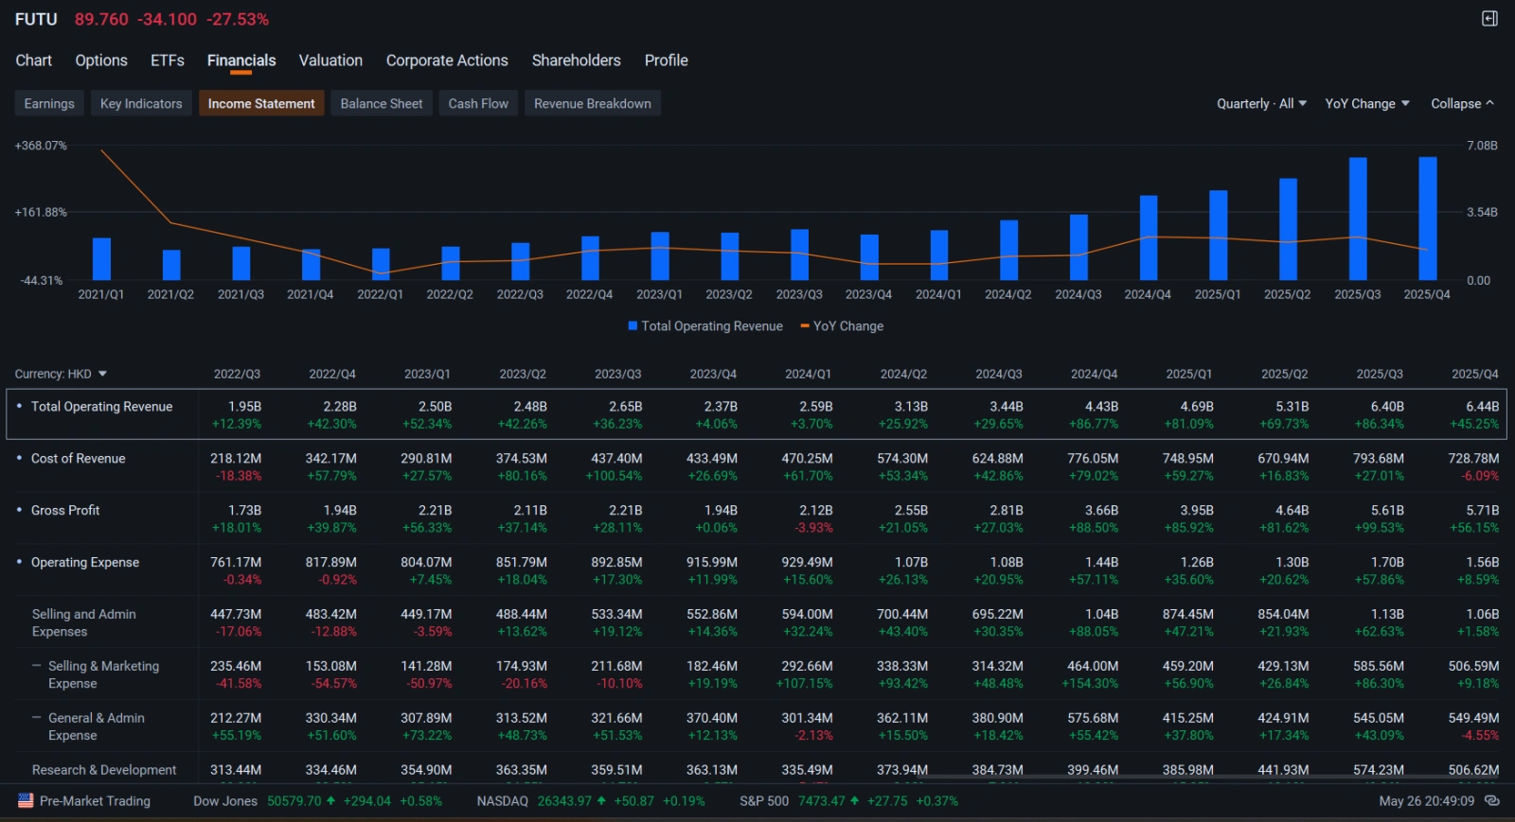Click the Pre-Market Trading status label
The height and width of the screenshot is (822, 1515).
click(95, 800)
